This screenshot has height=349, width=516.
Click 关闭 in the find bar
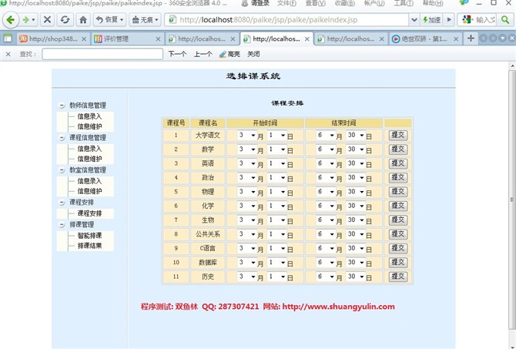coord(253,54)
